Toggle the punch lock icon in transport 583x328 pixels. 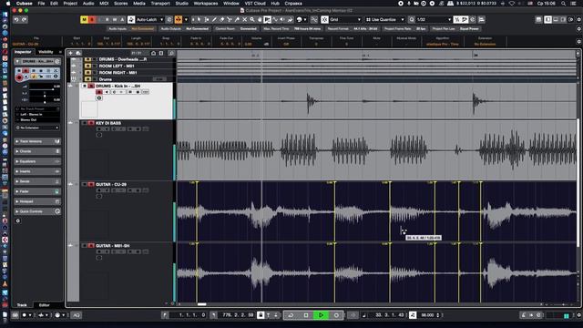coord(261,315)
